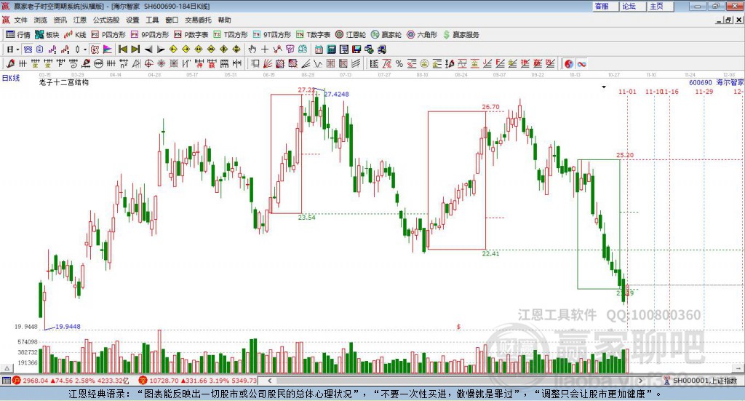The width and height of the screenshot is (745, 401).
Task: Open the 江恩轮 Gann wheel
Action: (351, 35)
